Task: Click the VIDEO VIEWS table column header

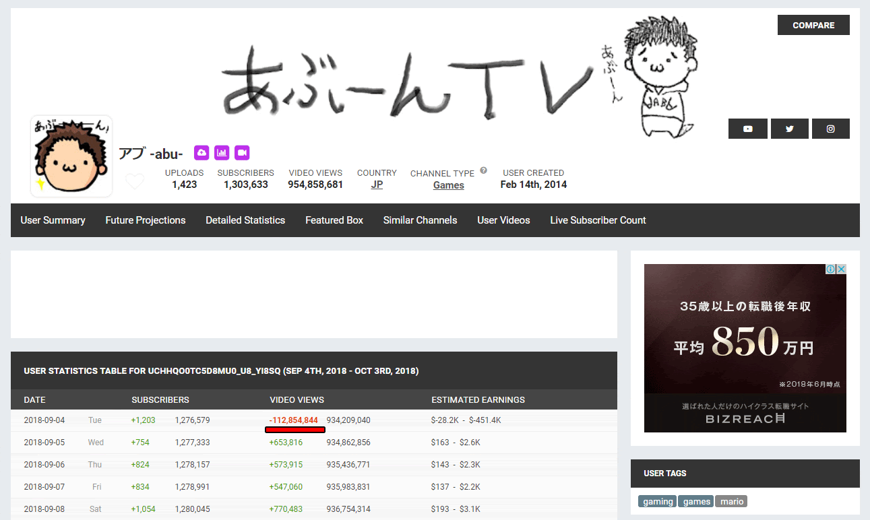Action: point(297,399)
